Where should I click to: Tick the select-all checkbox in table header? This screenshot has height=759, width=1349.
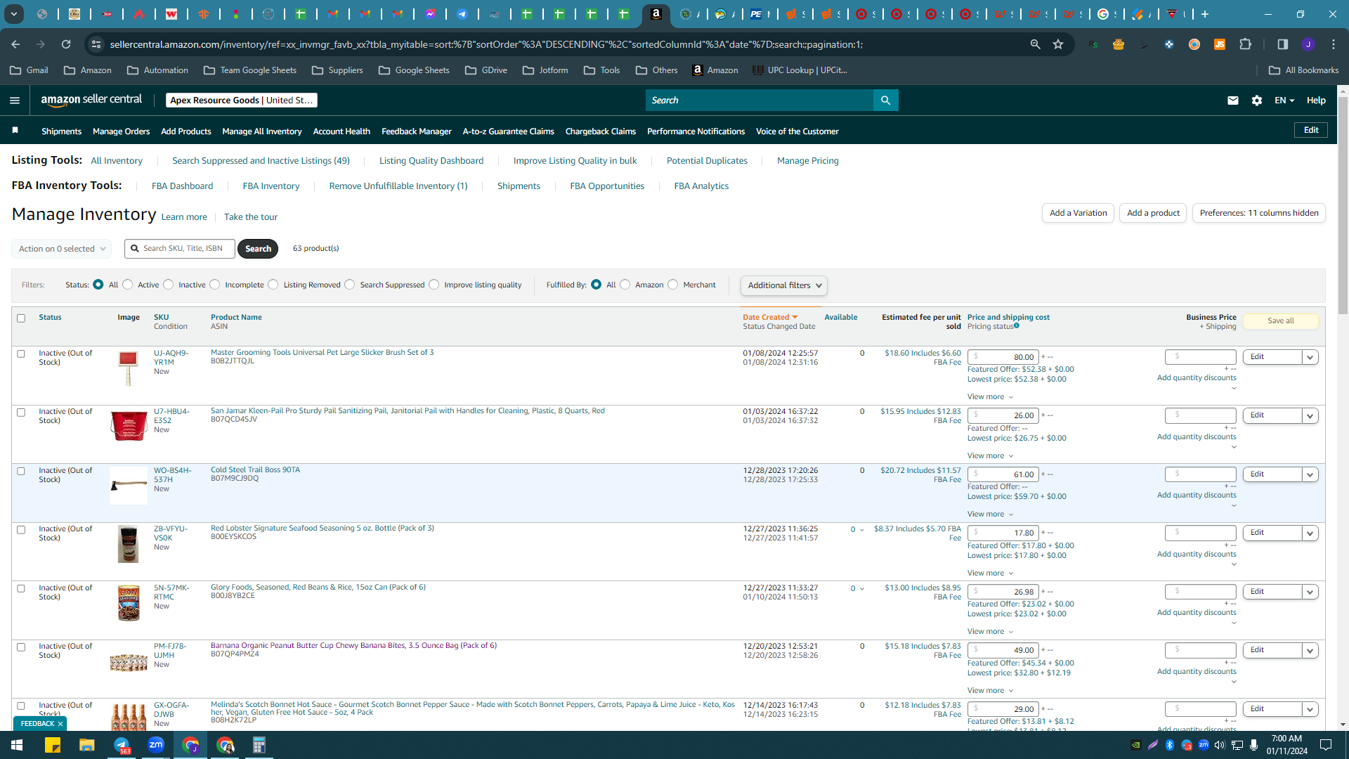click(21, 318)
